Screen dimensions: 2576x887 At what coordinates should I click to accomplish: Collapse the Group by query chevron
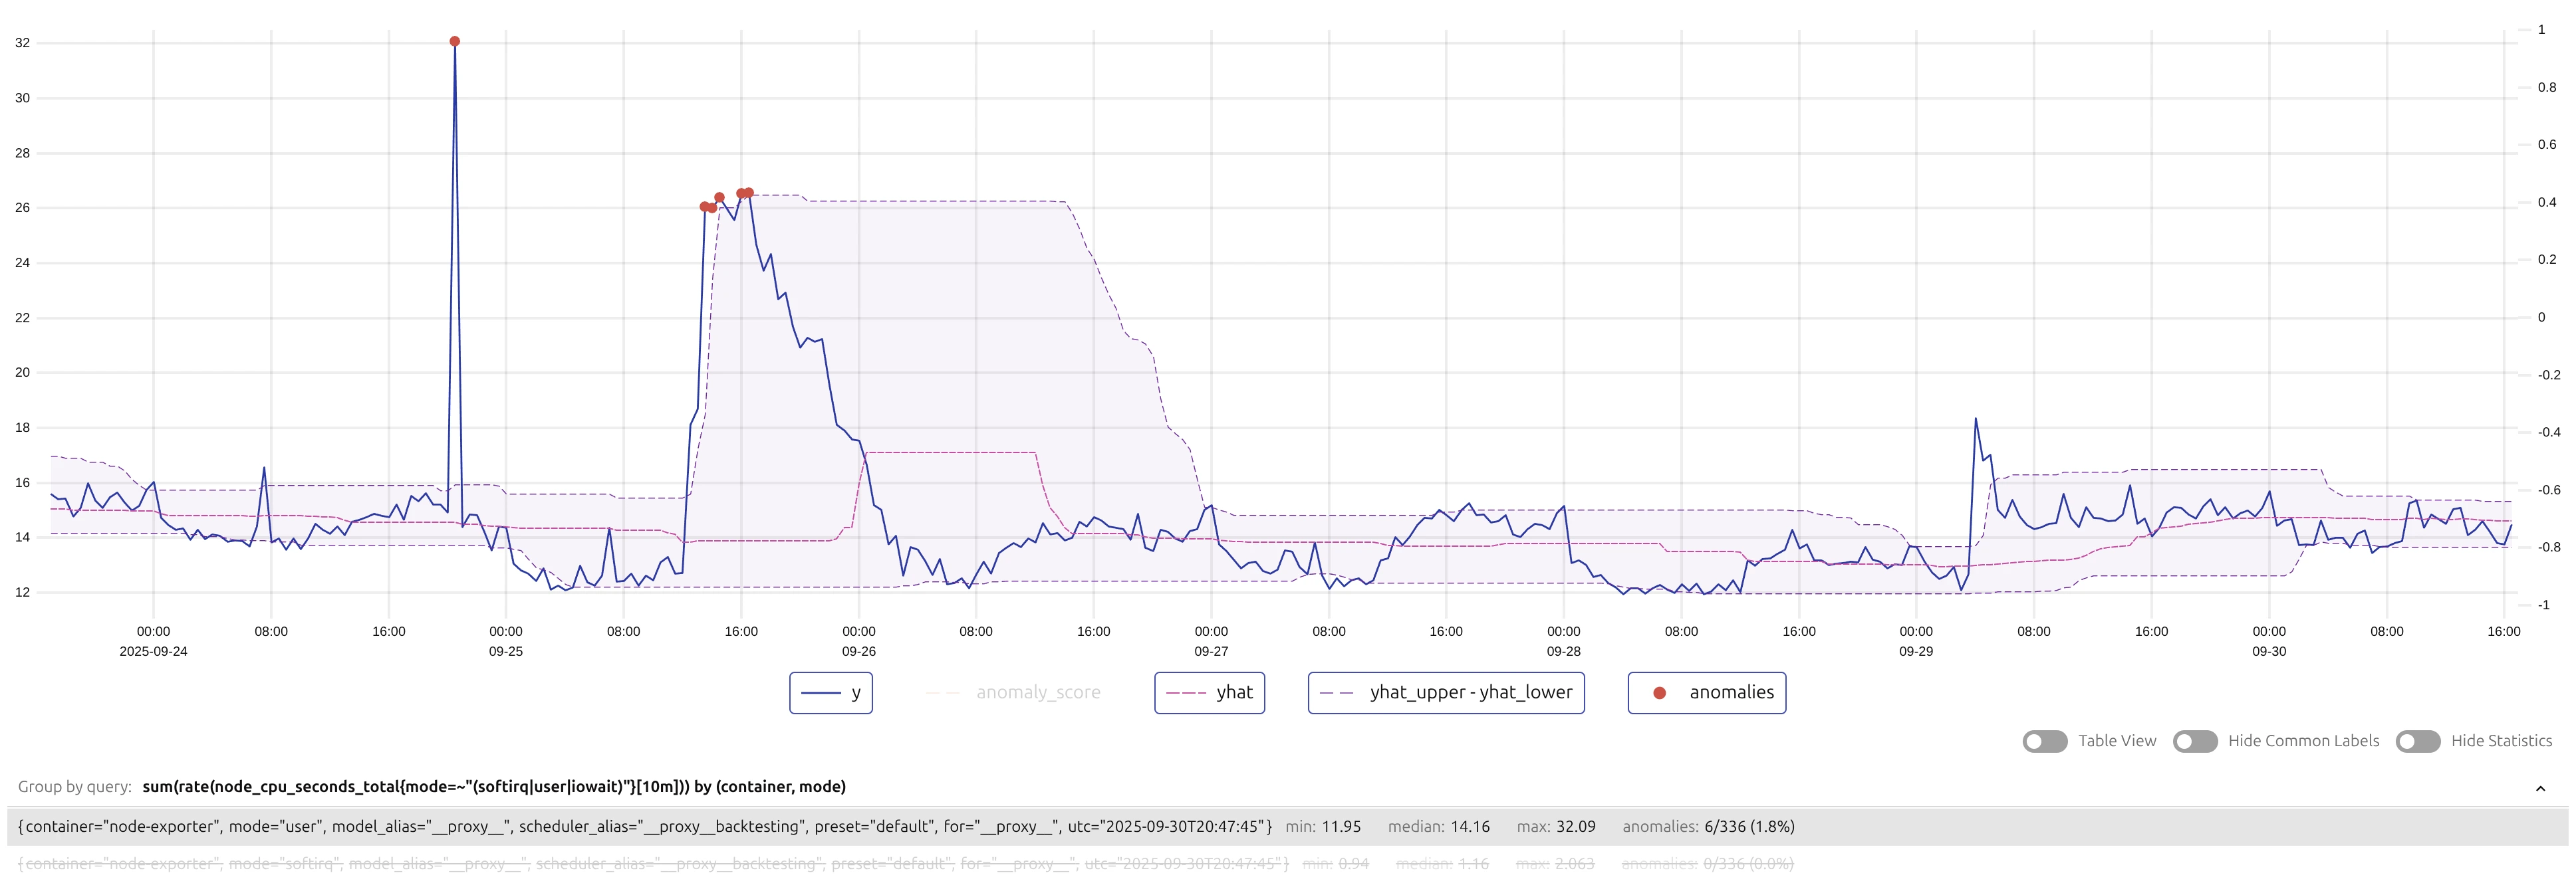[2540, 788]
